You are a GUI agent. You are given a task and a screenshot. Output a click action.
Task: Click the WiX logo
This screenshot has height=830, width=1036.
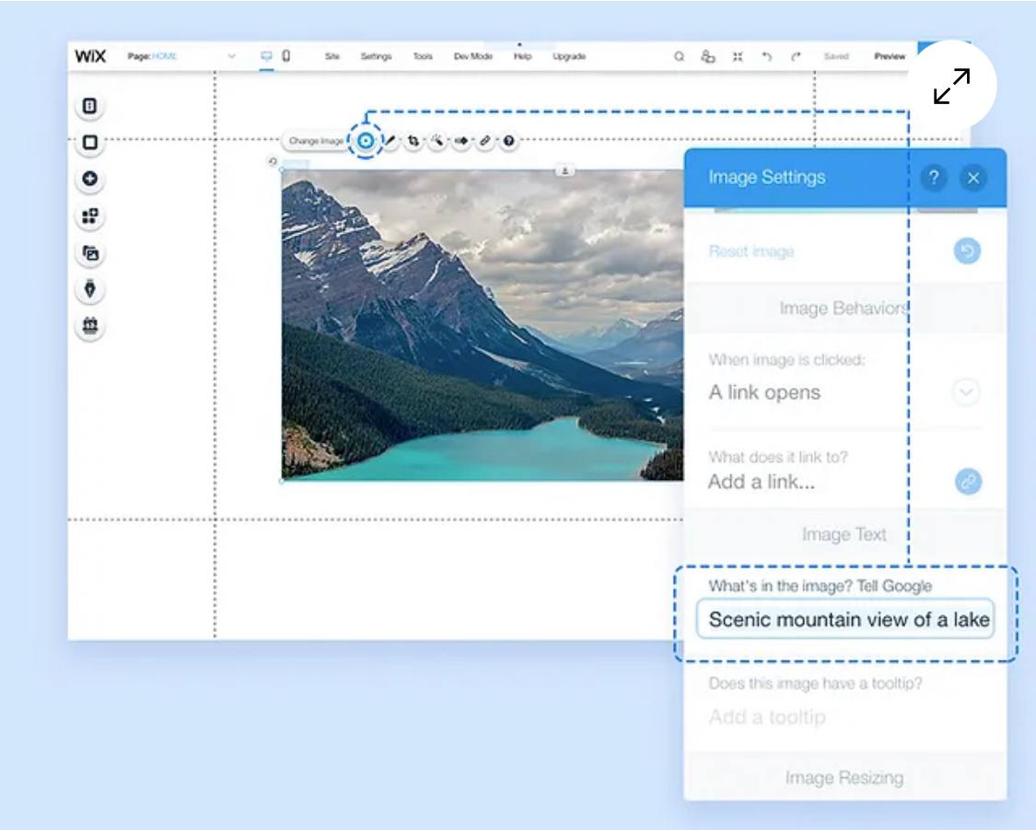point(90,56)
